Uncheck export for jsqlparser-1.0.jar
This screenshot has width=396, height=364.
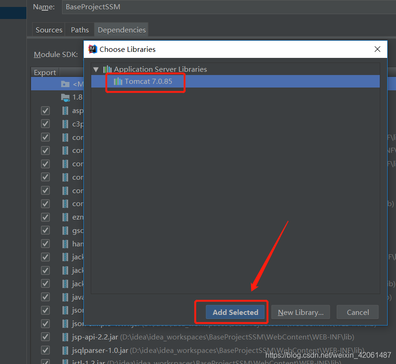pyautogui.click(x=45, y=351)
